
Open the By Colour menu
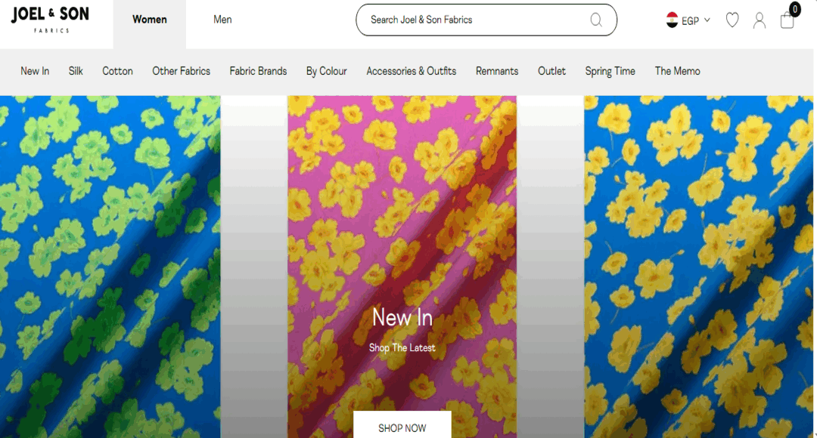pyautogui.click(x=326, y=71)
